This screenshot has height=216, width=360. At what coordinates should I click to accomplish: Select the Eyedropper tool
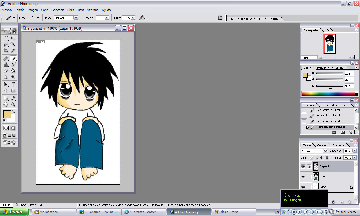13,98
